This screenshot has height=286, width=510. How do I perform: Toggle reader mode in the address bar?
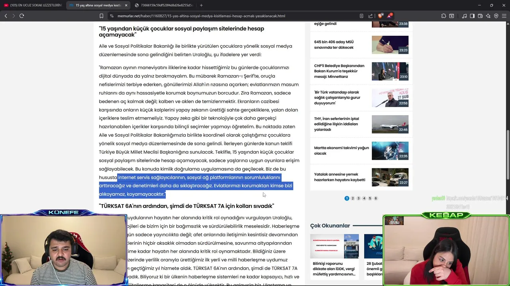tap(361, 16)
